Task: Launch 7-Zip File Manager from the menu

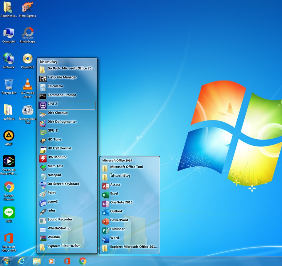Action: pyautogui.click(x=67, y=79)
